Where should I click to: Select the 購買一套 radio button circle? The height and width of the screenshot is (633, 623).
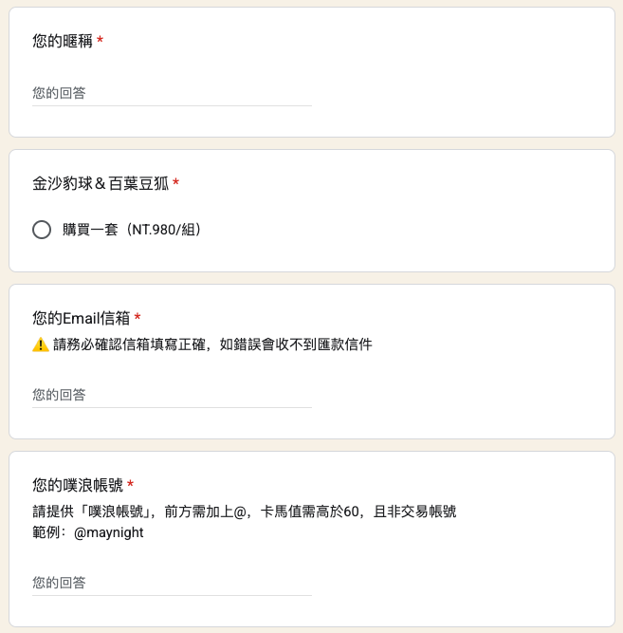point(42,230)
